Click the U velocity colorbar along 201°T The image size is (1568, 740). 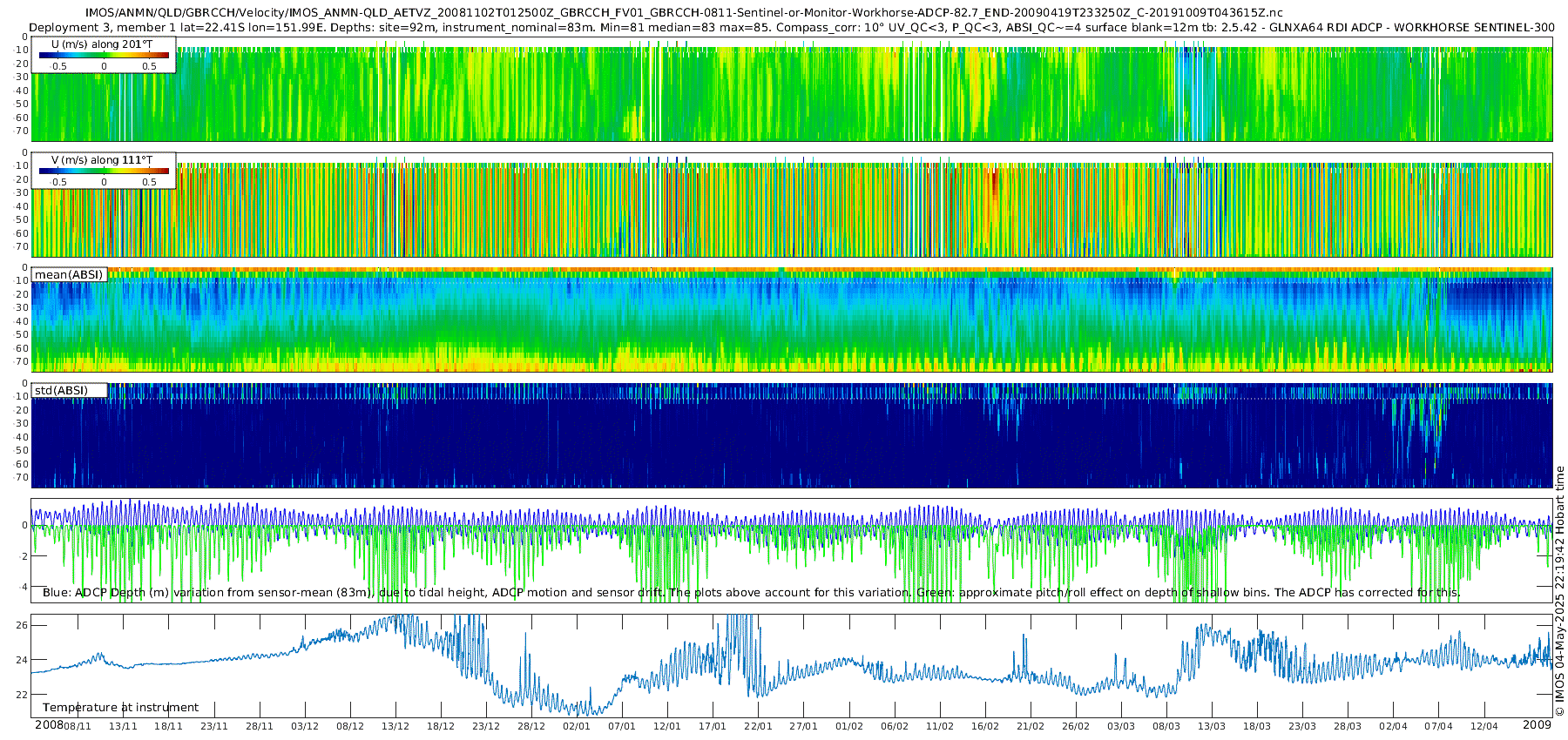click(104, 55)
